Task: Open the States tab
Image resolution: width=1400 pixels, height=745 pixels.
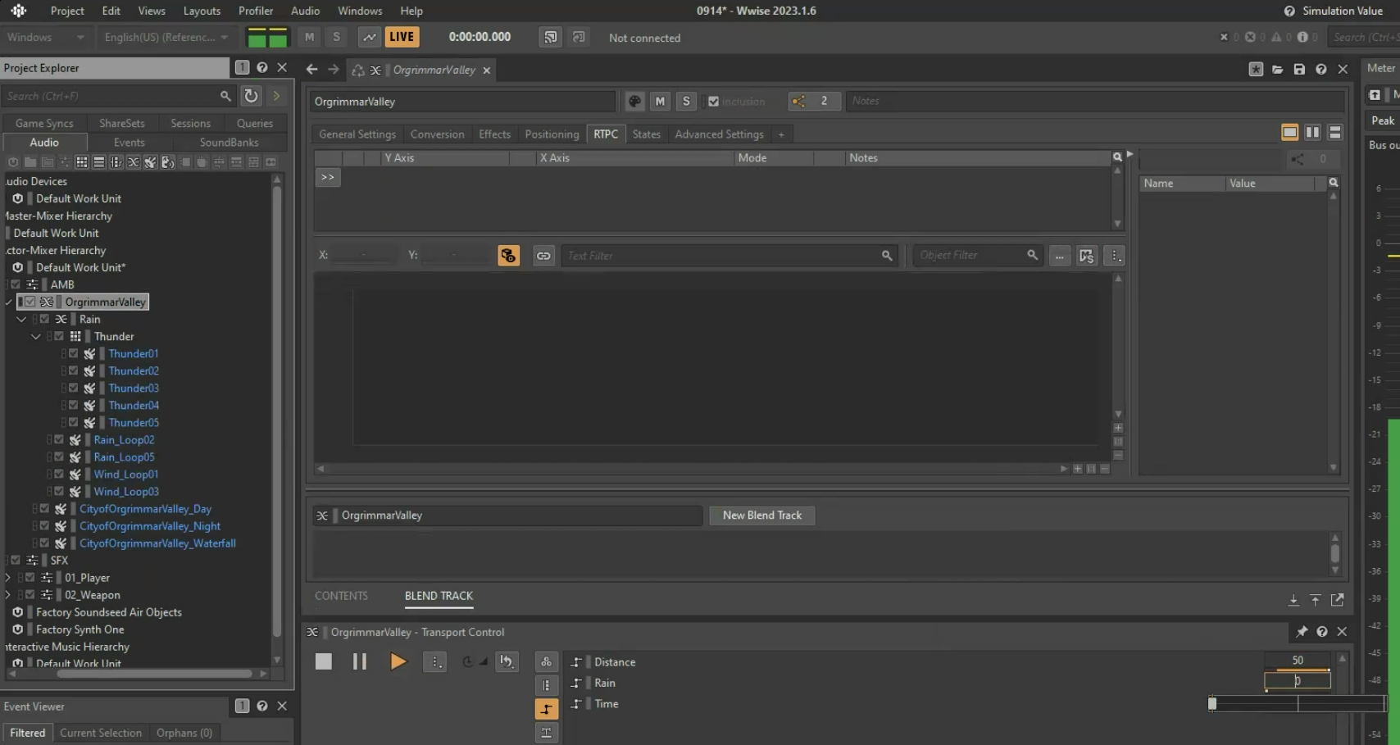Action: click(647, 134)
